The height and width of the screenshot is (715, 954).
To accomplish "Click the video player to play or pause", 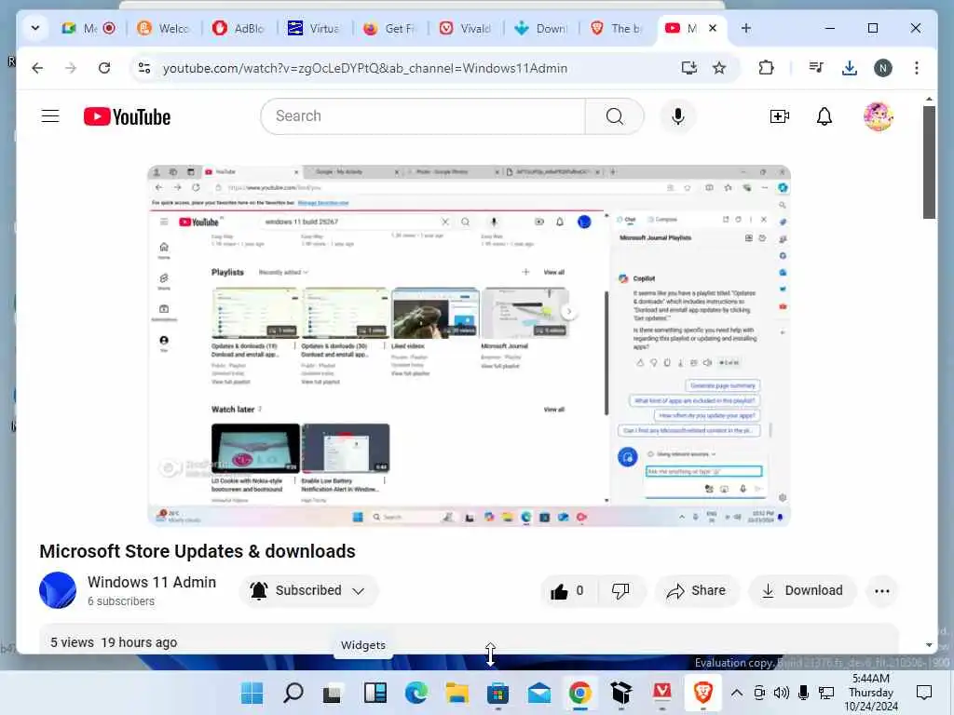I will coord(470,345).
